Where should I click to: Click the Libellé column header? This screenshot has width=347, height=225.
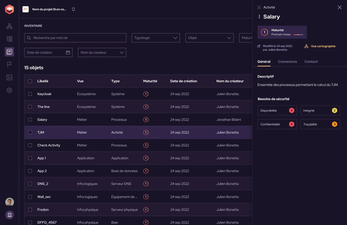coord(43,81)
